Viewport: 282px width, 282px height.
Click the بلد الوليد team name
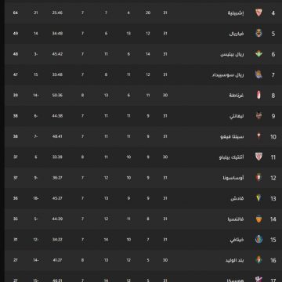(x=235, y=260)
